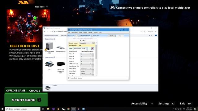This screenshot has width=198, height=111.
Task: Click the detect button beside Choose mouse
Action: coord(93,43)
